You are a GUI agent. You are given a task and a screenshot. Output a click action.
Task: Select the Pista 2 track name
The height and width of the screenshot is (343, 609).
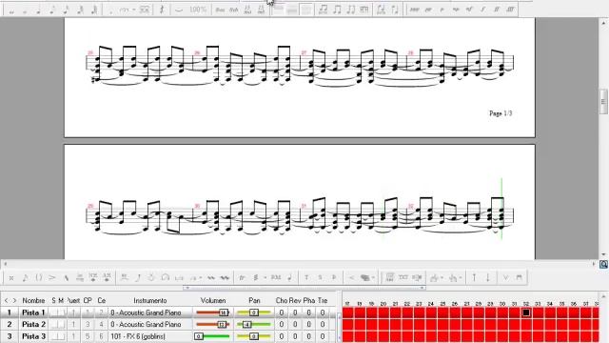[x=33, y=324]
